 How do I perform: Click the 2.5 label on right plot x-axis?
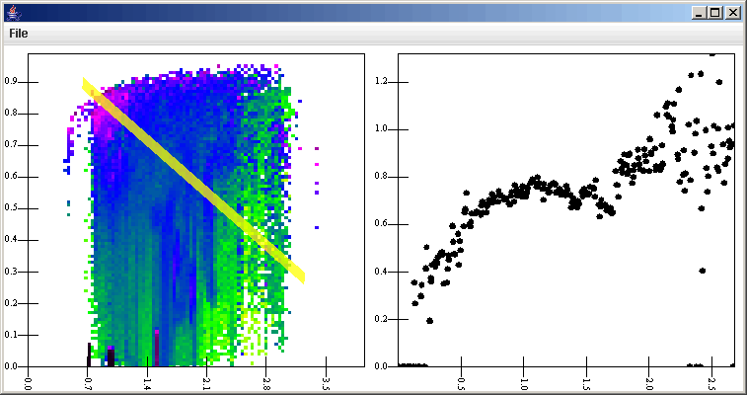point(712,383)
